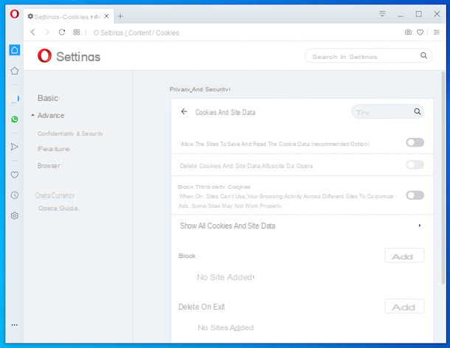This screenshot has width=450, height=348.
Task: Open the home icon in sidebar
Action: click(15, 50)
